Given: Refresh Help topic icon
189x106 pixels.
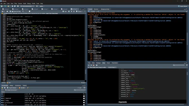Looking at the screenshot, I should [x=187, y=65].
